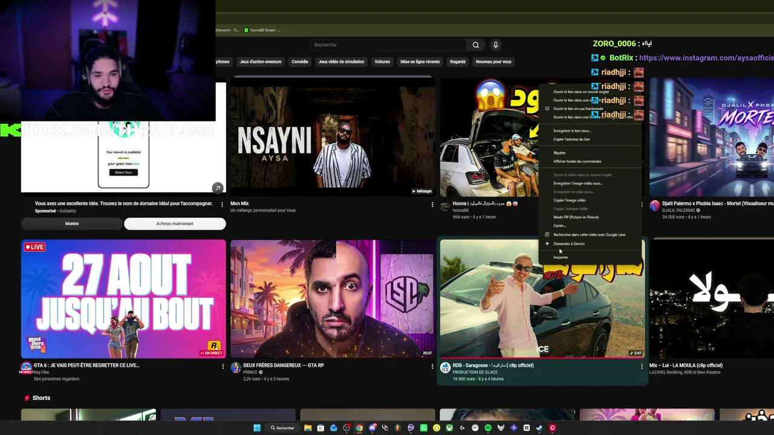Open File Explorer from the taskbar
The image size is (774, 435).
(308, 428)
